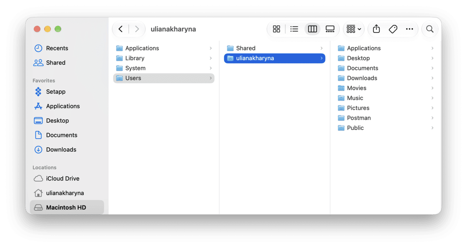Open the Tags toolbar icon
Image resolution: width=467 pixels, height=248 pixels.
pos(393,29)
